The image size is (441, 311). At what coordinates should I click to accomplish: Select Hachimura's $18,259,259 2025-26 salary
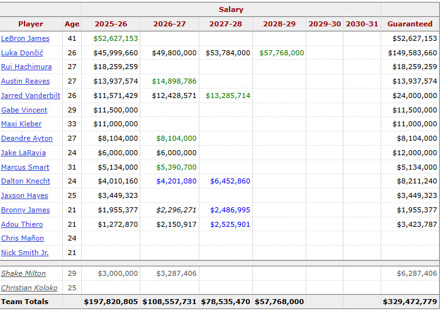116,67
